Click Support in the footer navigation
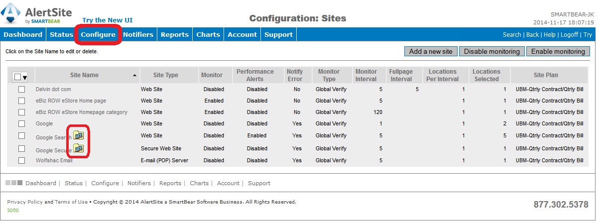 tap(259, 183)
